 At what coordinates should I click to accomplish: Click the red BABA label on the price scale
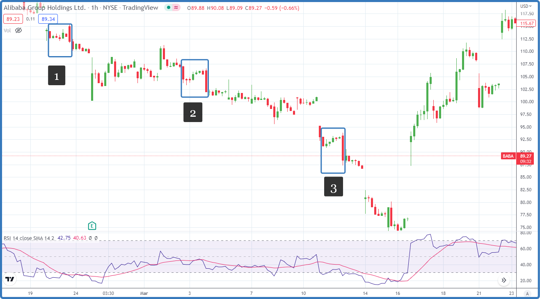508,156
